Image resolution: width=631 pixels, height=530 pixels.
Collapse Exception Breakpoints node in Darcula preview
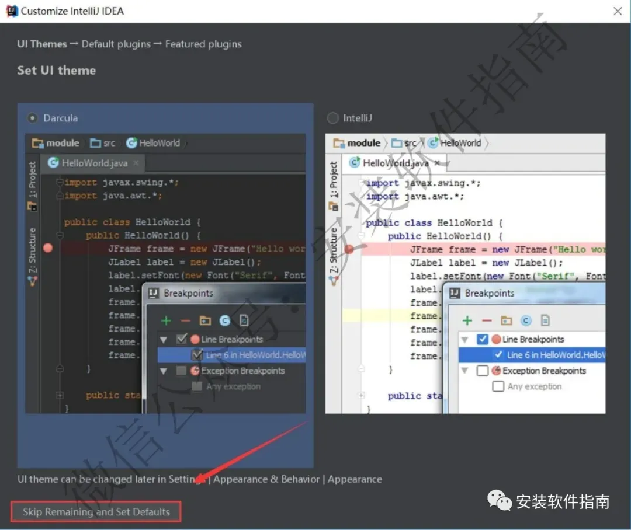[164, 371]
